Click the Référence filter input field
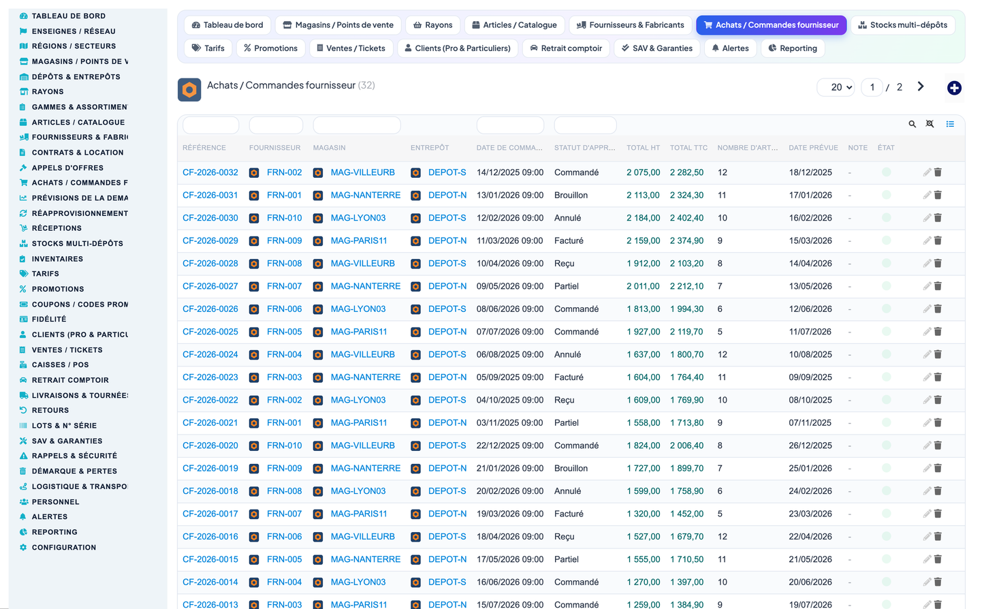 click(211, 125)
